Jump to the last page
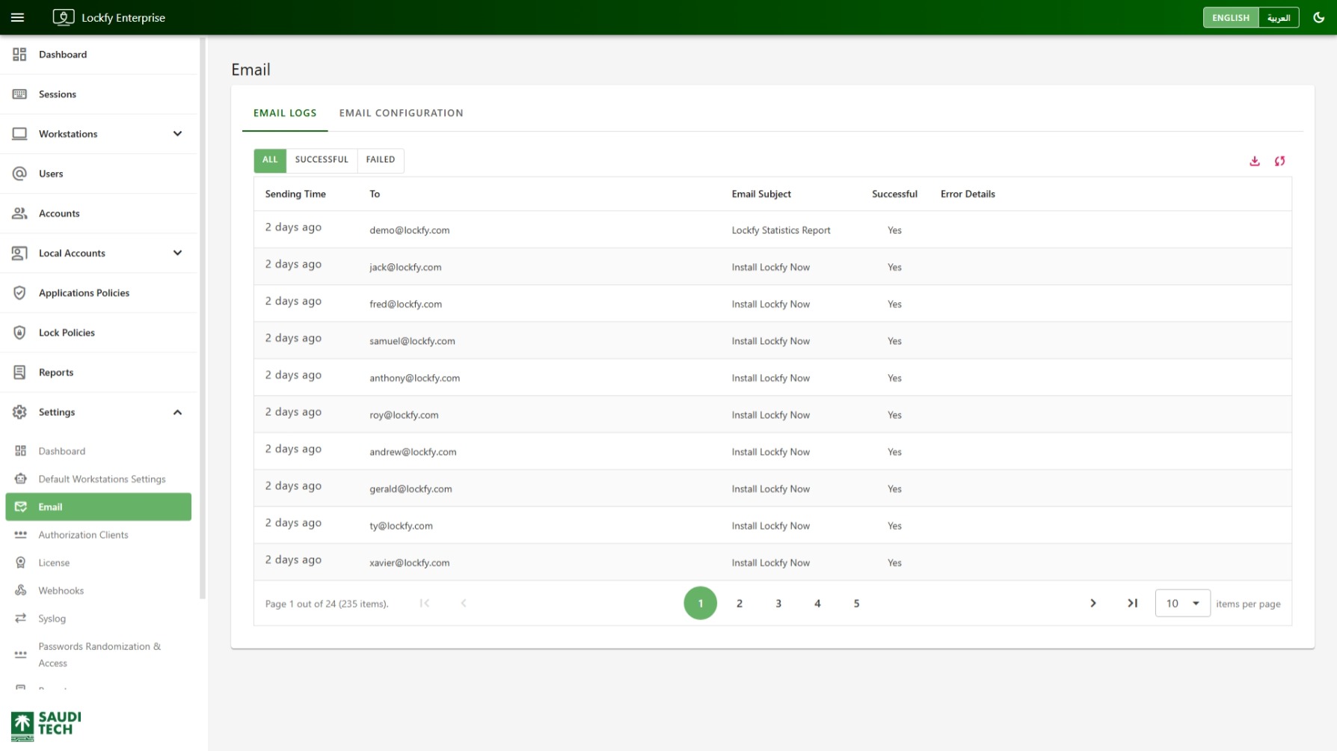 click(x=1133, y=604)
